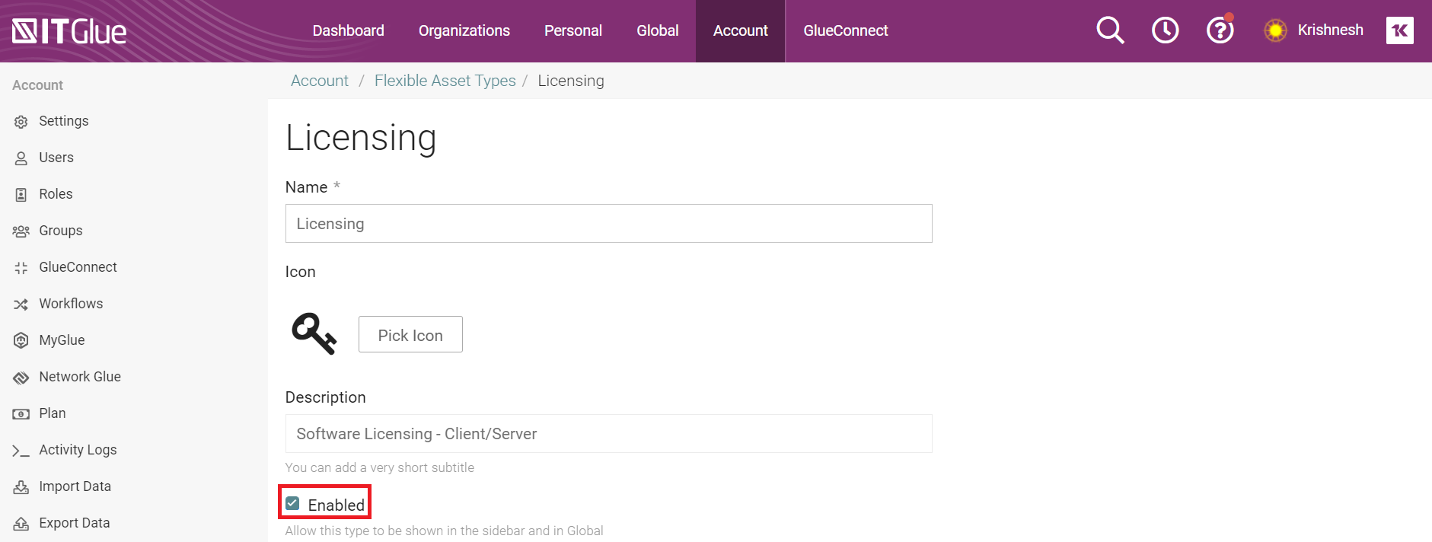Open the help question mark icon

(1220, 30)
